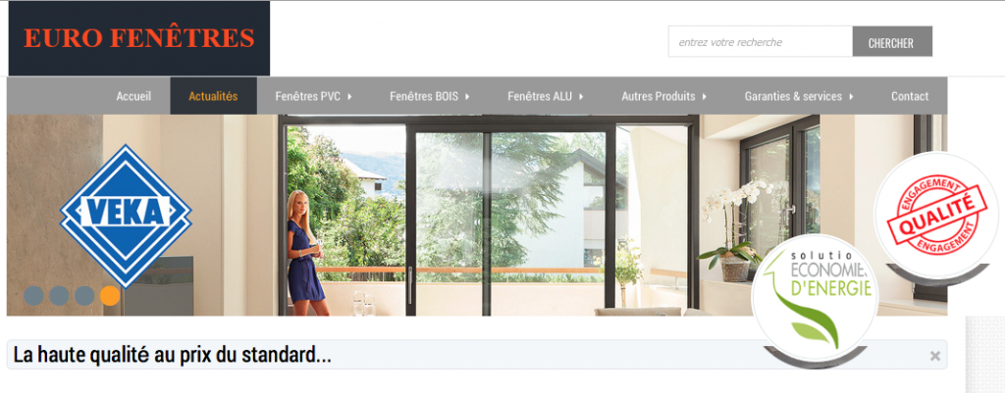
Task: Open the Contact page
Action: pyautogui.click(x=910, y=96)
